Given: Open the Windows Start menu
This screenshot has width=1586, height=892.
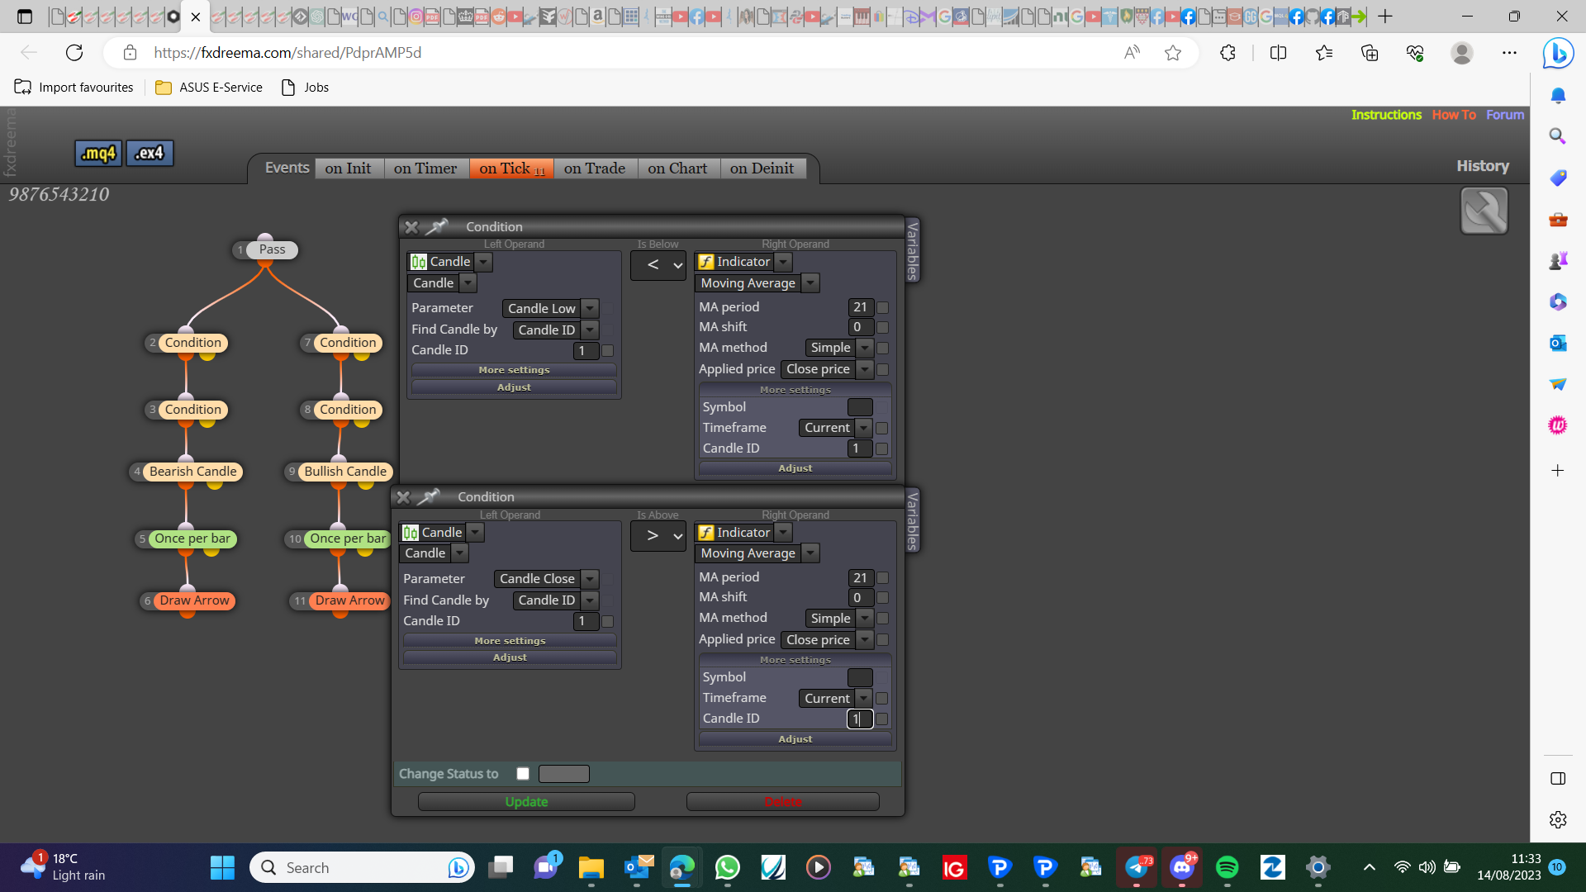Looking at the screenshot, I should tap(222, 867).
